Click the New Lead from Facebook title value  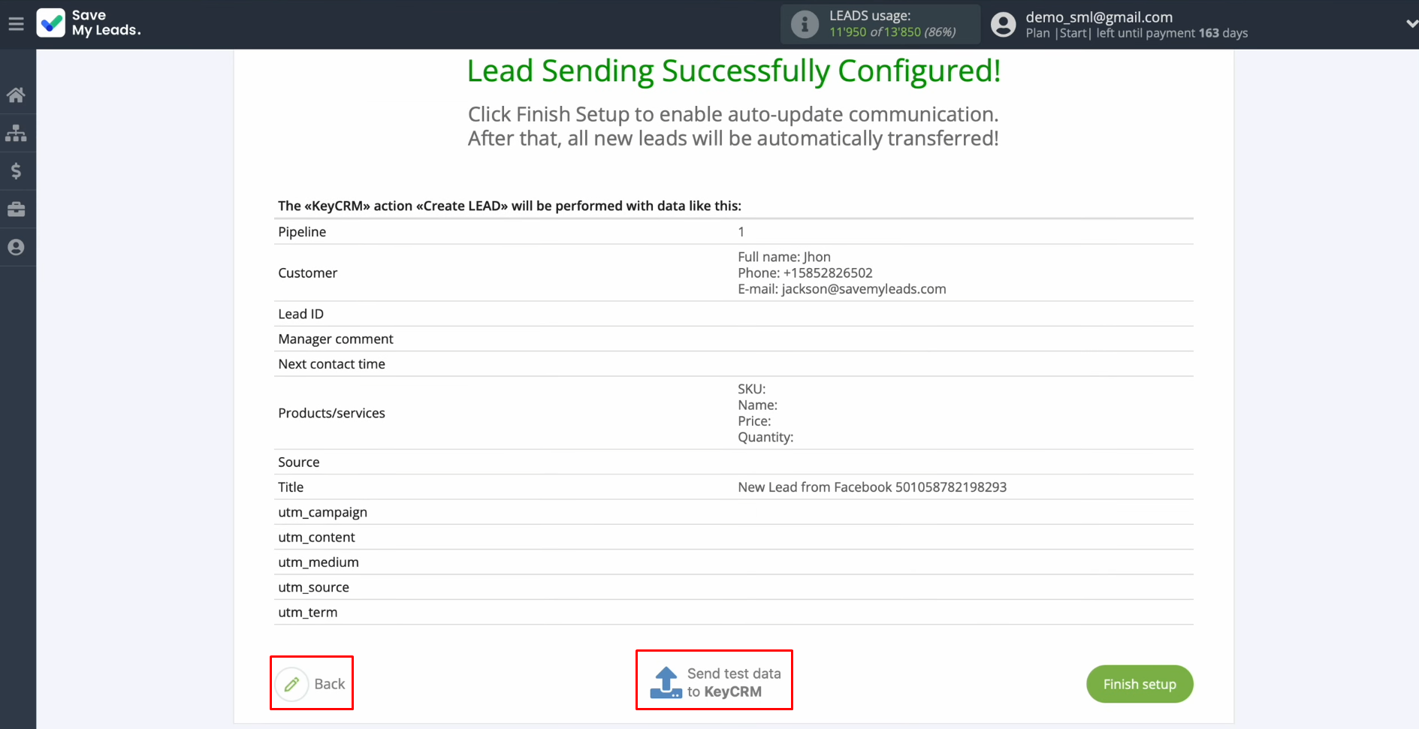(872, 487)
